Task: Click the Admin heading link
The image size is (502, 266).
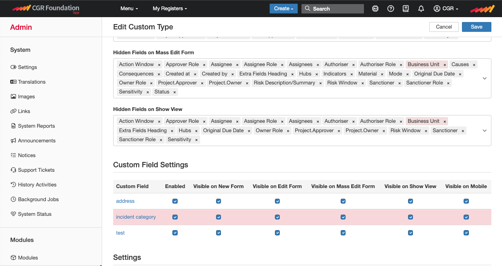Action: (21, 27)
